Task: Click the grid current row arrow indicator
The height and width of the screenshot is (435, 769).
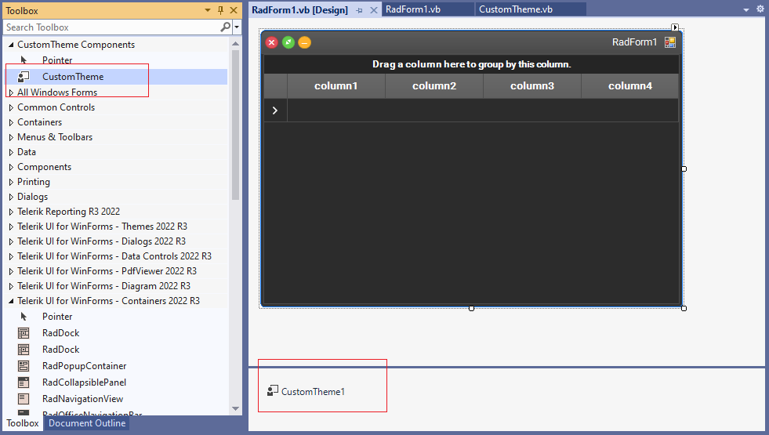Action: pyautogui.click(x=275, y=111)
